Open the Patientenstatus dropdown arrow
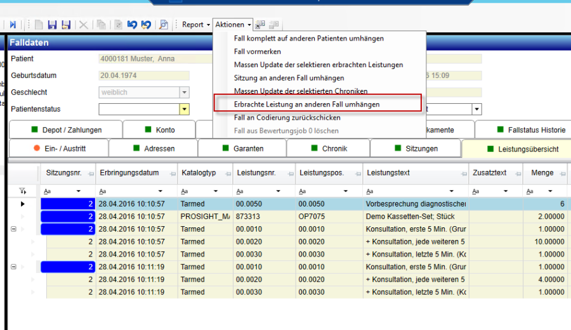571x330 pixels. click(185, 110)
